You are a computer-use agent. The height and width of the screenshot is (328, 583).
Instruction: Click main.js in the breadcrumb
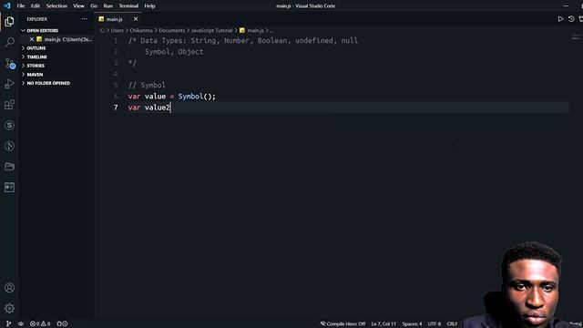[x=255, y=30]
